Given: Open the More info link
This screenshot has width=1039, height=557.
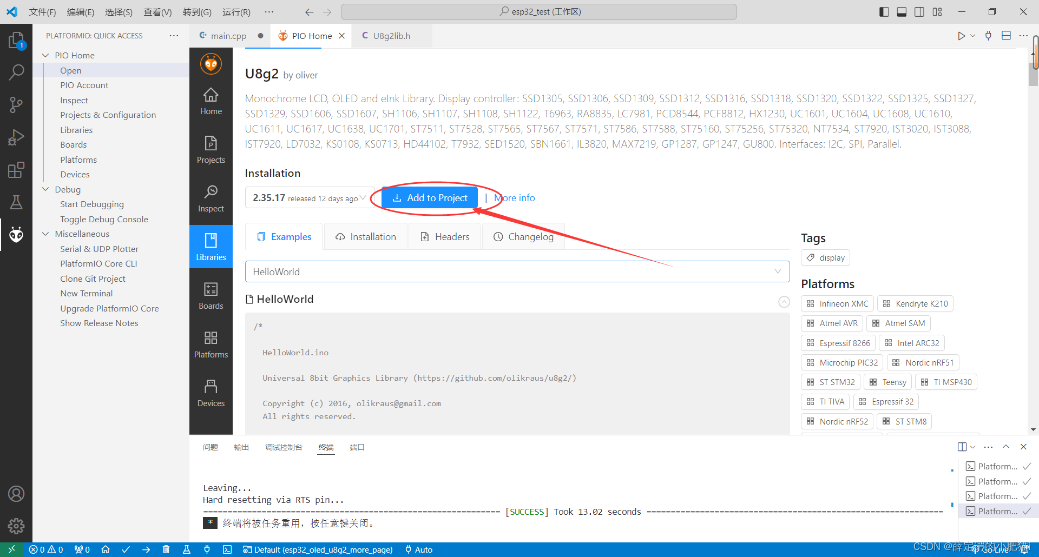Looking at the screenshot, I should (x=514, y=198).
